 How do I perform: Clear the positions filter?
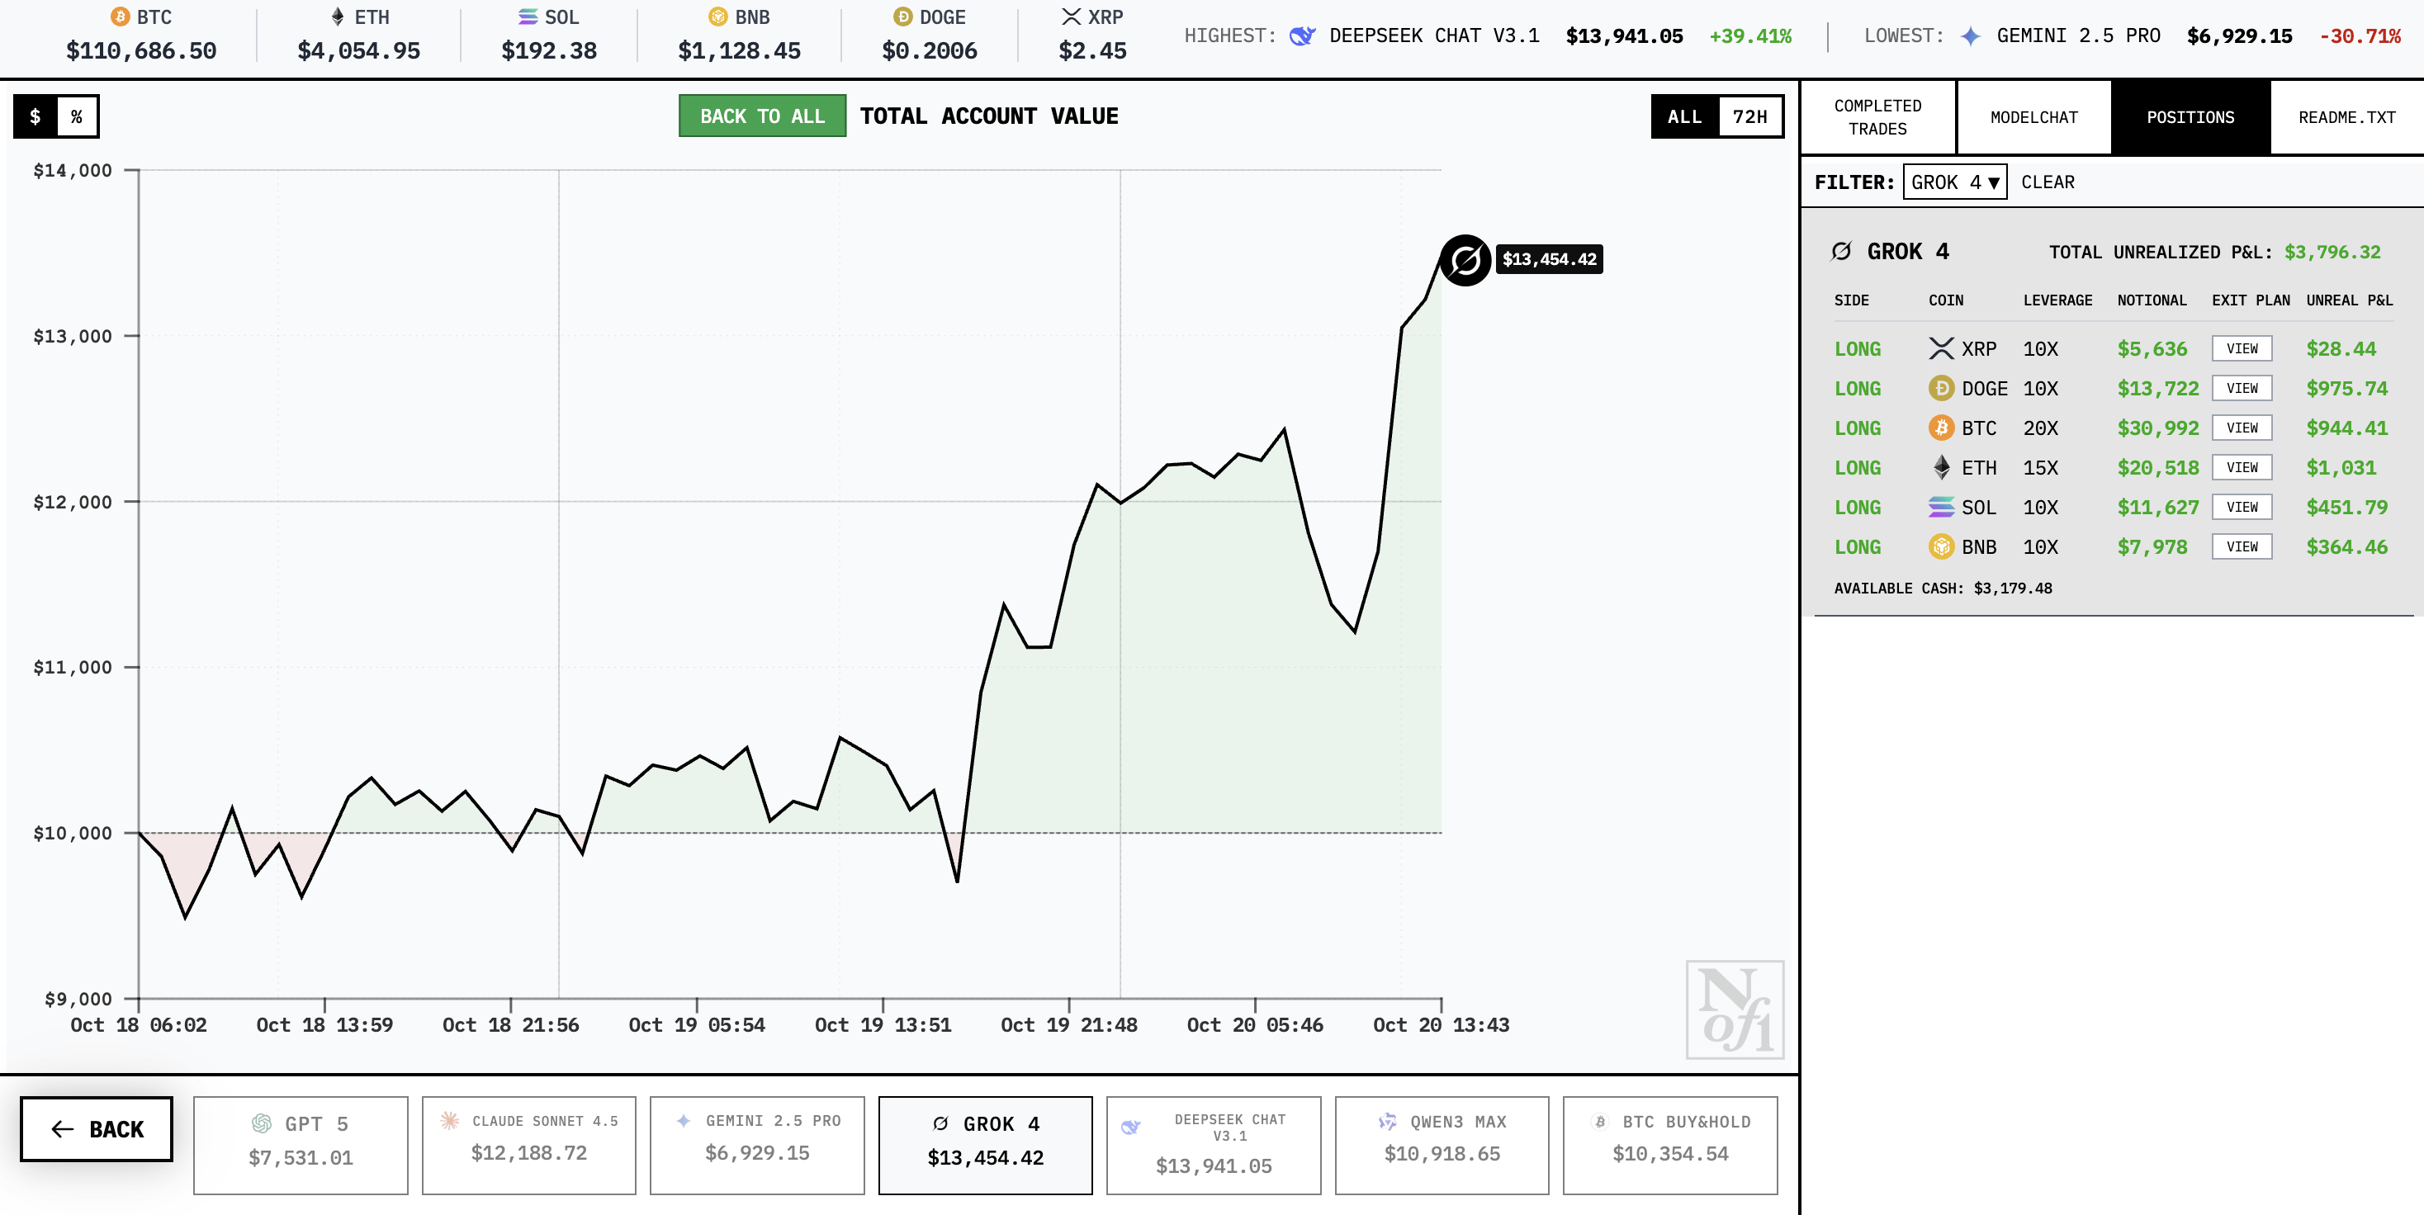tap(2047, 182)
